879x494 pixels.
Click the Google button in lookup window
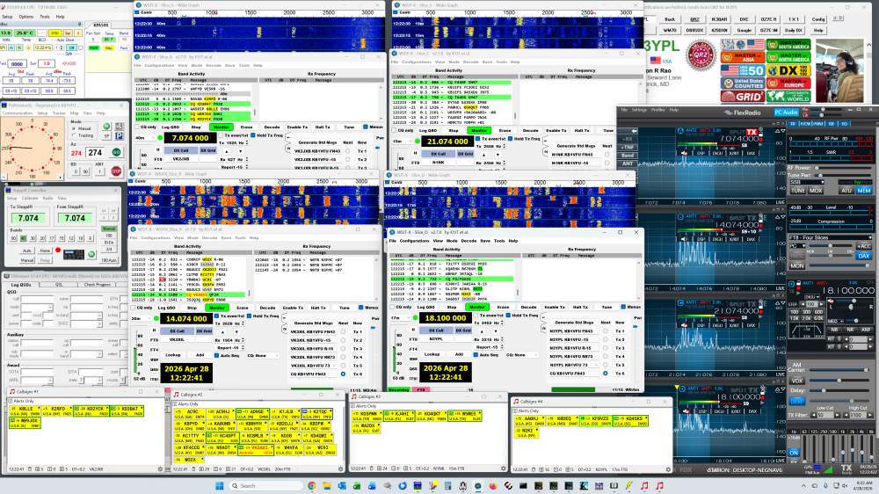pos(744,30)
